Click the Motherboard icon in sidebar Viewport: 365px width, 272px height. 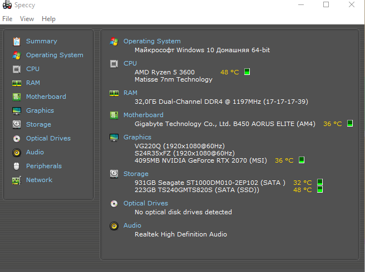[x=17, y=97]
